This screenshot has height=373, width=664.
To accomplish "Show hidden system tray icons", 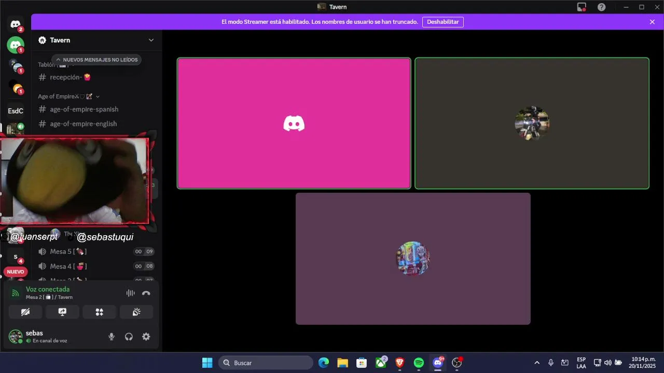I will 537,363.
